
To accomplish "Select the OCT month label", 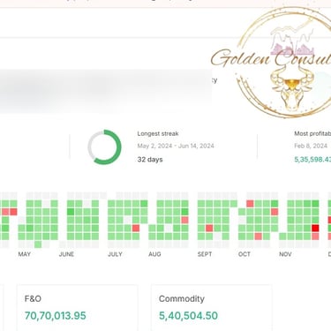I will pos(244,254).
